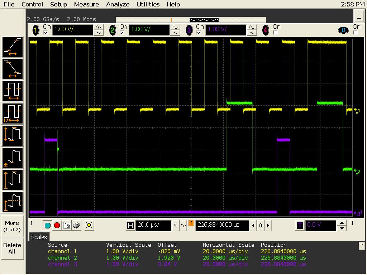The image size is (367, 275).
Task: Lower trigger level with down stepper
Action: click(342, 228)
